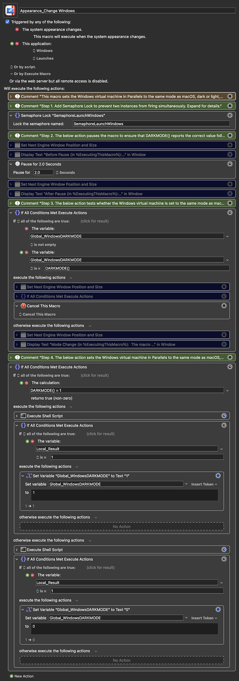
Task: Collapse the Pause for 2.0 Seconds action
Action: pos(11,164)
